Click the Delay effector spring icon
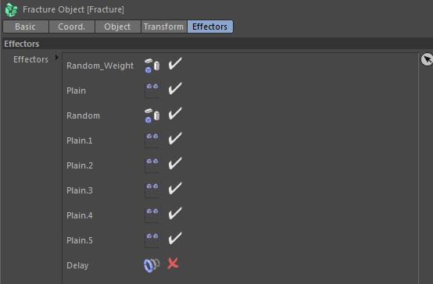Viewport: 433px width, 284px height. coord(152,265)
